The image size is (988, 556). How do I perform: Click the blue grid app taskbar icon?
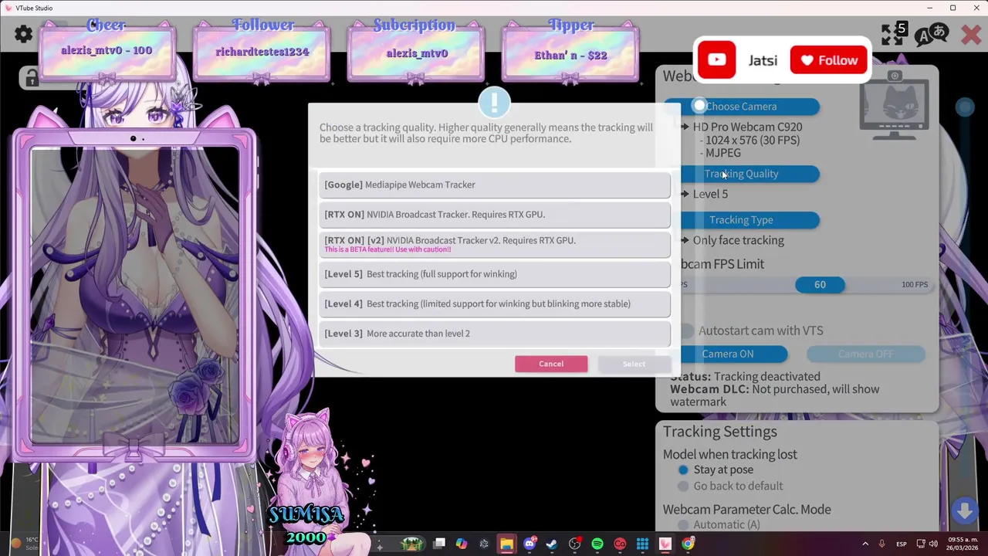click(x=642, y=544)
